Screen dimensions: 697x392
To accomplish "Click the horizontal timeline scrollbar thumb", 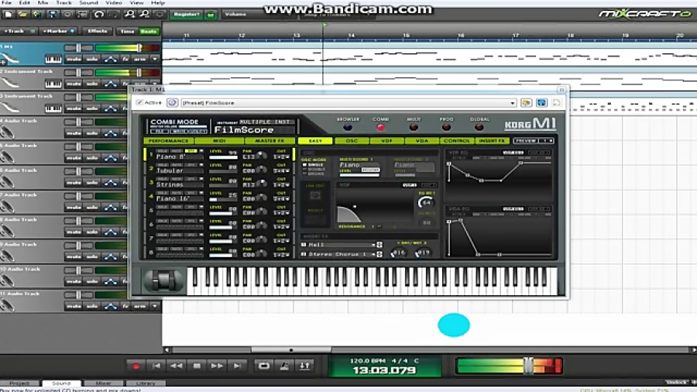I will 291,349.
